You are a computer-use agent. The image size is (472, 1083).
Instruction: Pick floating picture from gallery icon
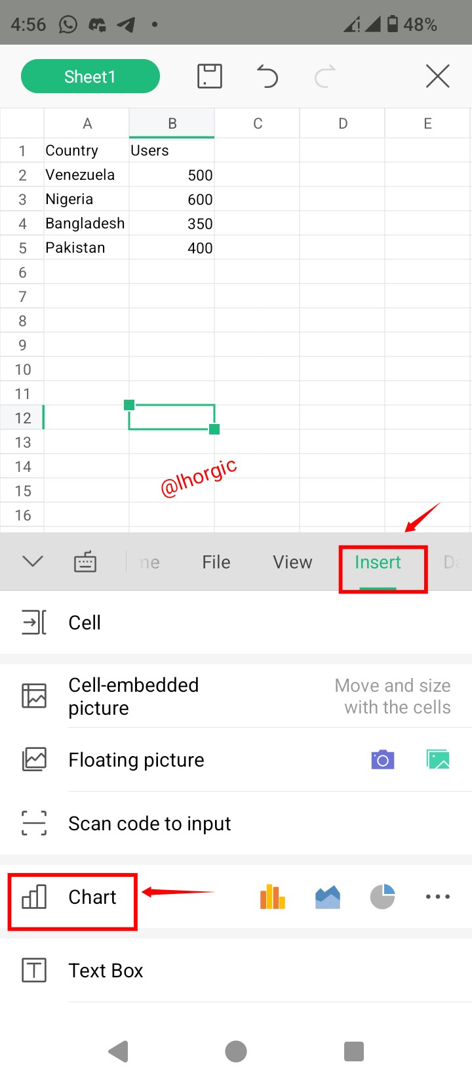pos(438,760)
